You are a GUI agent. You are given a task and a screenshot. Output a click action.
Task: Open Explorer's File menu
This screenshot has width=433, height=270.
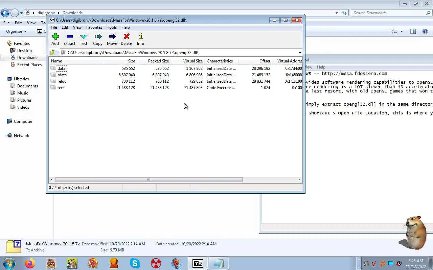click(x=6, y=23)
